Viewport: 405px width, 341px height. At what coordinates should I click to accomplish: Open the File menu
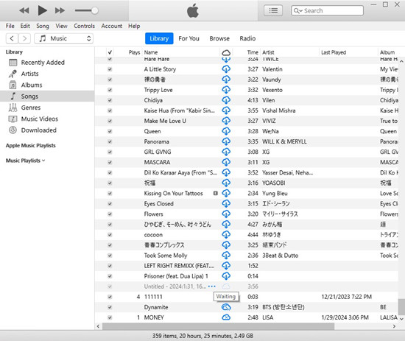[x=10, y=26]
